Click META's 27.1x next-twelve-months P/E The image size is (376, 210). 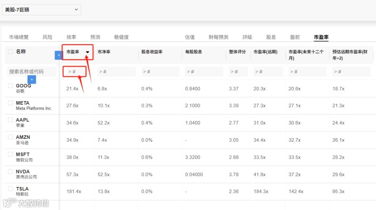point(295,106)
